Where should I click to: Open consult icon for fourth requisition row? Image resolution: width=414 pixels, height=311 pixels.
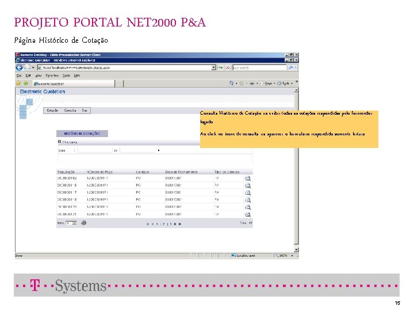click(x=248, y=200)
